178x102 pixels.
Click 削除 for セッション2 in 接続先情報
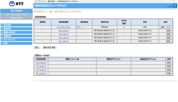(x=169, y=31)
